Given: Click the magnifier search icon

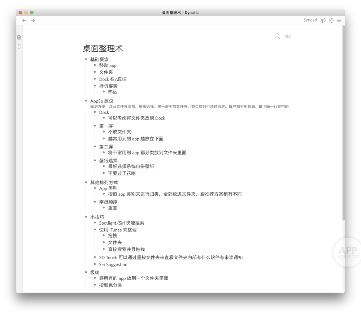Looking at the screenshot, I should (277, 36).
